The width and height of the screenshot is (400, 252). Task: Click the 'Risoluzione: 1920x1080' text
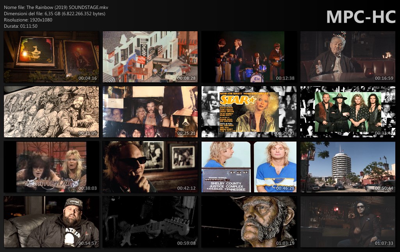click(28, 20)
